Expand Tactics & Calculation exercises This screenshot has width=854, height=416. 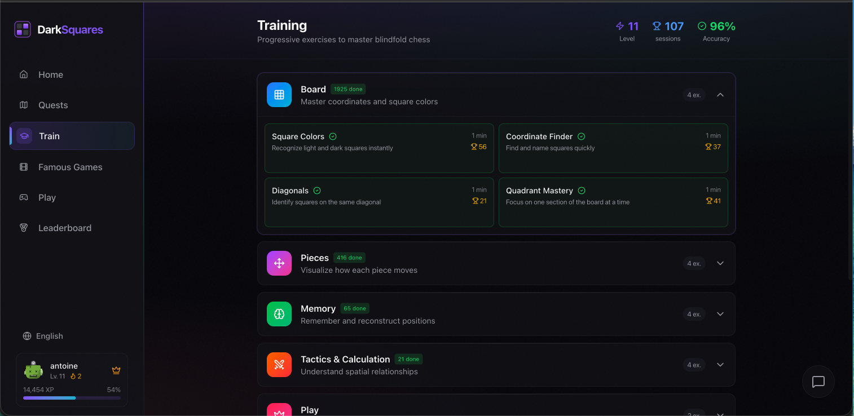[x=720, y=365]
